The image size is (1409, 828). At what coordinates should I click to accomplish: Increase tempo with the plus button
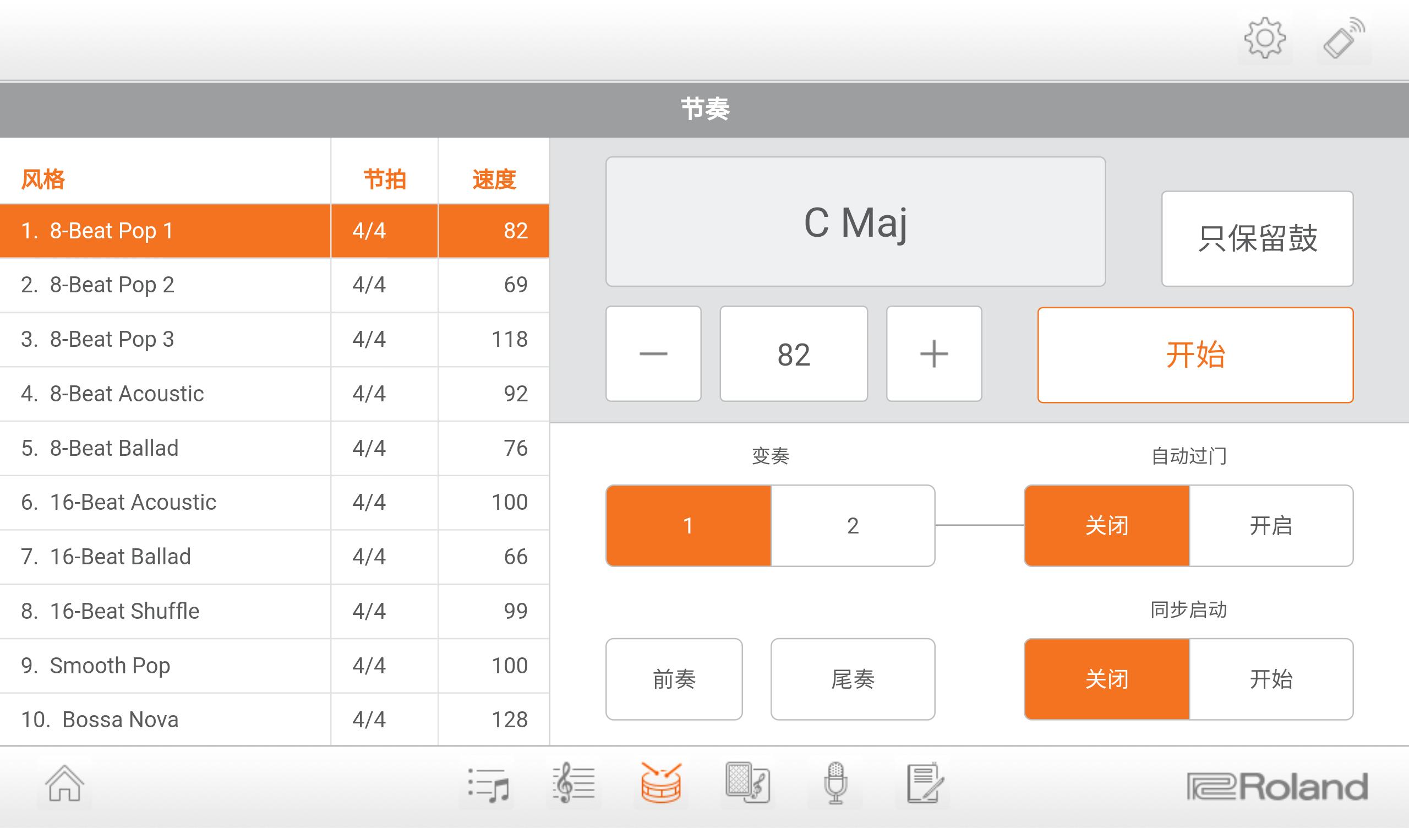point(935,353)
